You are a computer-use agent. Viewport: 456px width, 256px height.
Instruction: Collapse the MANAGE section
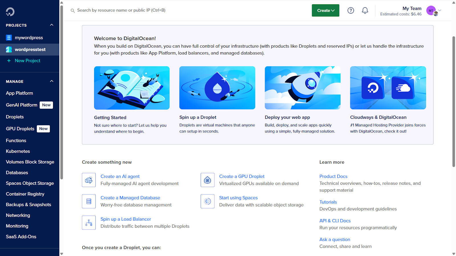click(x=52, y=81)
